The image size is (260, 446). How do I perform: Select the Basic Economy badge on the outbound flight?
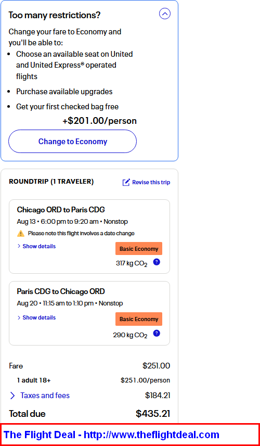click(x=139, y=249)
